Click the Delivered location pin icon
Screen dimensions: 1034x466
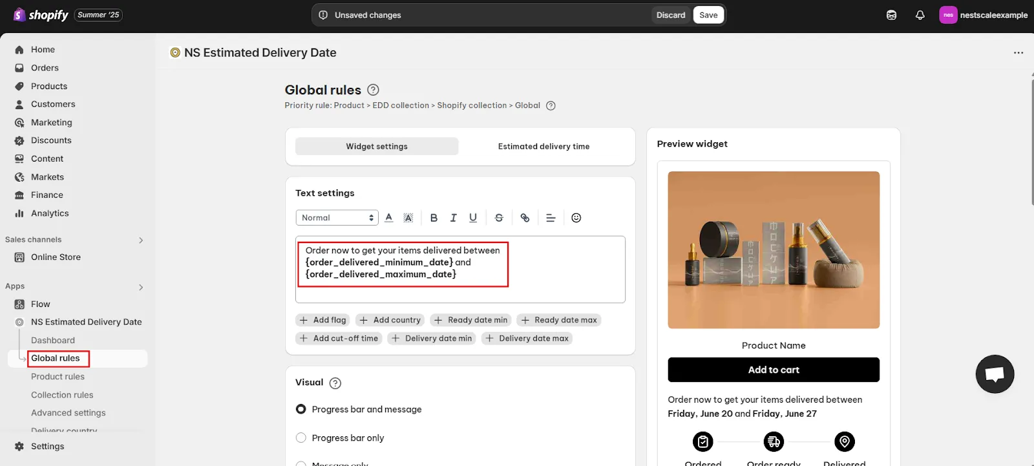pos(844,441)
